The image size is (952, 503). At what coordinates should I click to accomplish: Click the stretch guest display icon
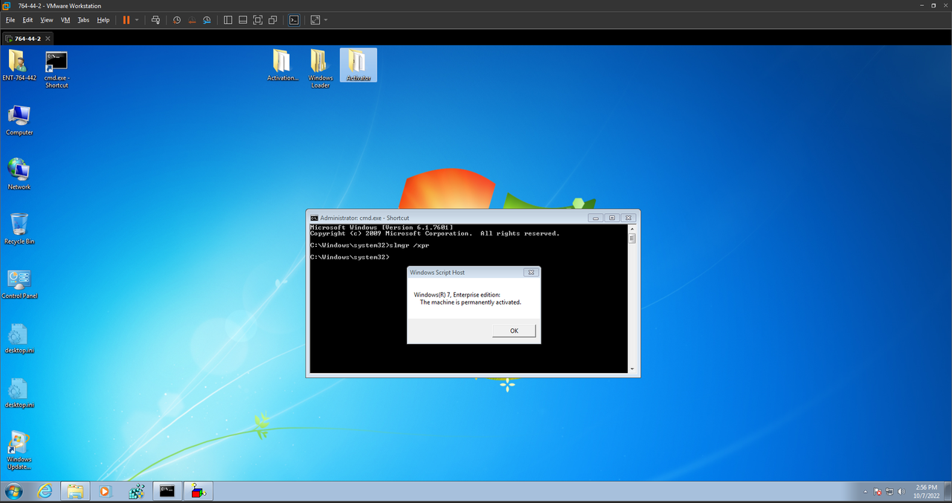point(315,20)
